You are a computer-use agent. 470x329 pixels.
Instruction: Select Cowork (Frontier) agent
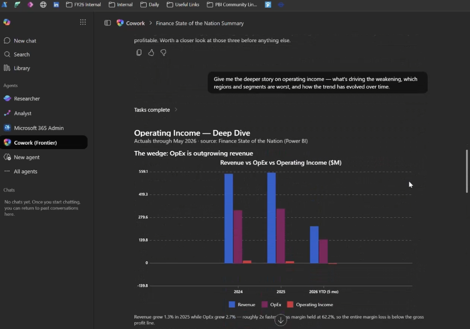(x=44, y=143)
